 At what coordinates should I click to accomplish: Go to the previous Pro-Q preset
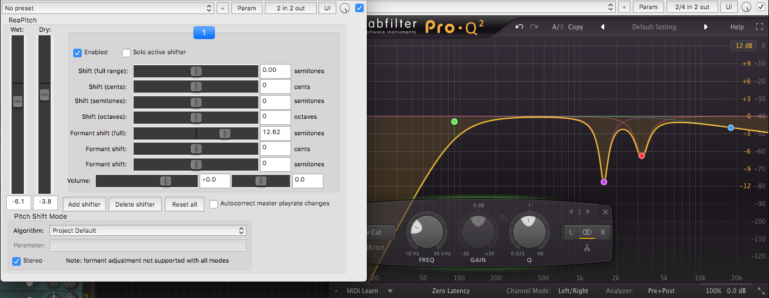pos(603,27)
